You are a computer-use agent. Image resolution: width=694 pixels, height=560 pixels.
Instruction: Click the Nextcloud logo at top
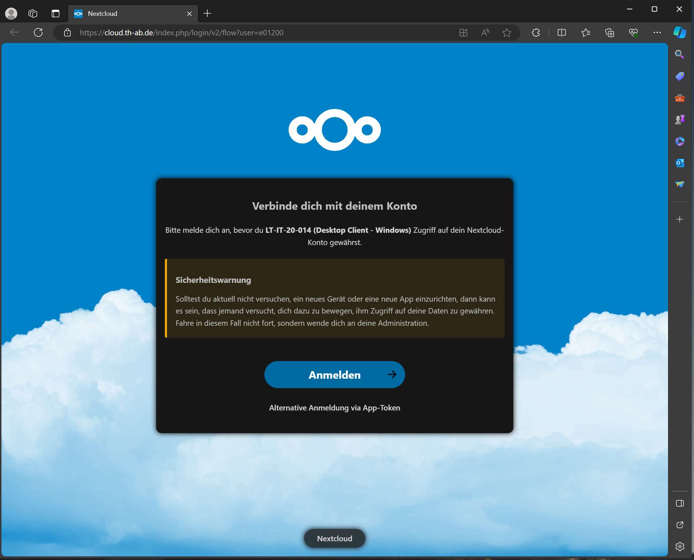pos(334,130)
